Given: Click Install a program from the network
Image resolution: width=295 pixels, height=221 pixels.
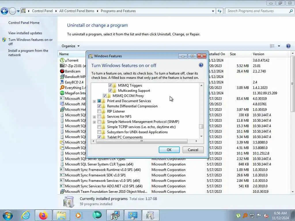Looking at the screenshot, I should pyautogui.click(x=28, y=53).
